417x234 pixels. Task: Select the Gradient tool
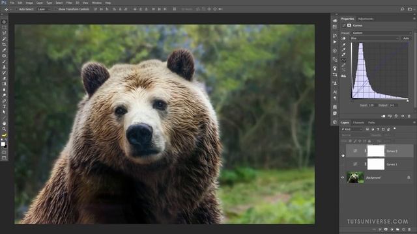tap(4, 84)
